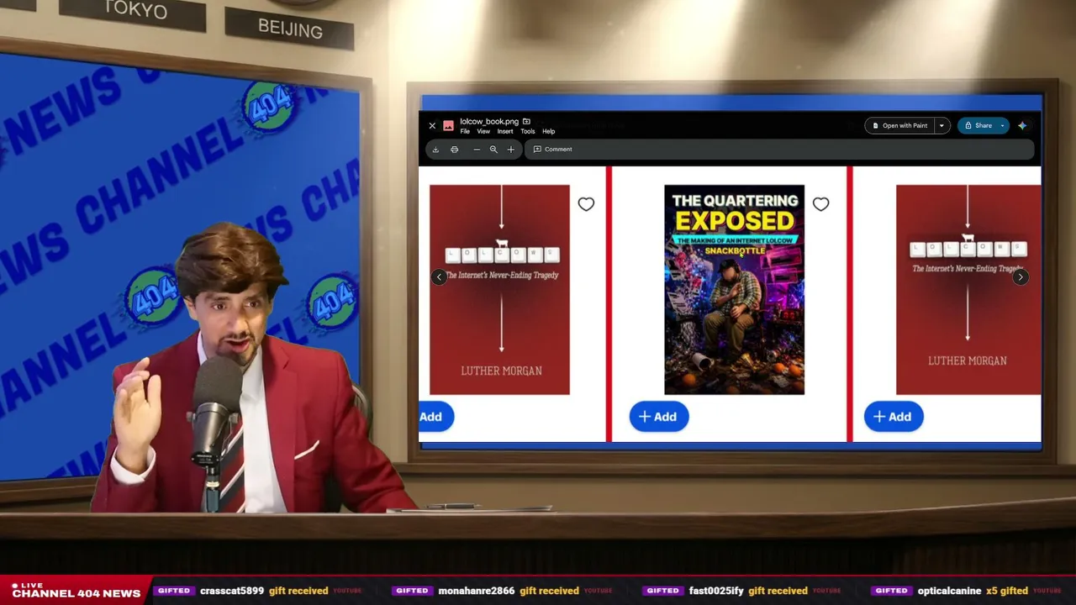Select the Lolcows cover beside the next arrow

968,290
